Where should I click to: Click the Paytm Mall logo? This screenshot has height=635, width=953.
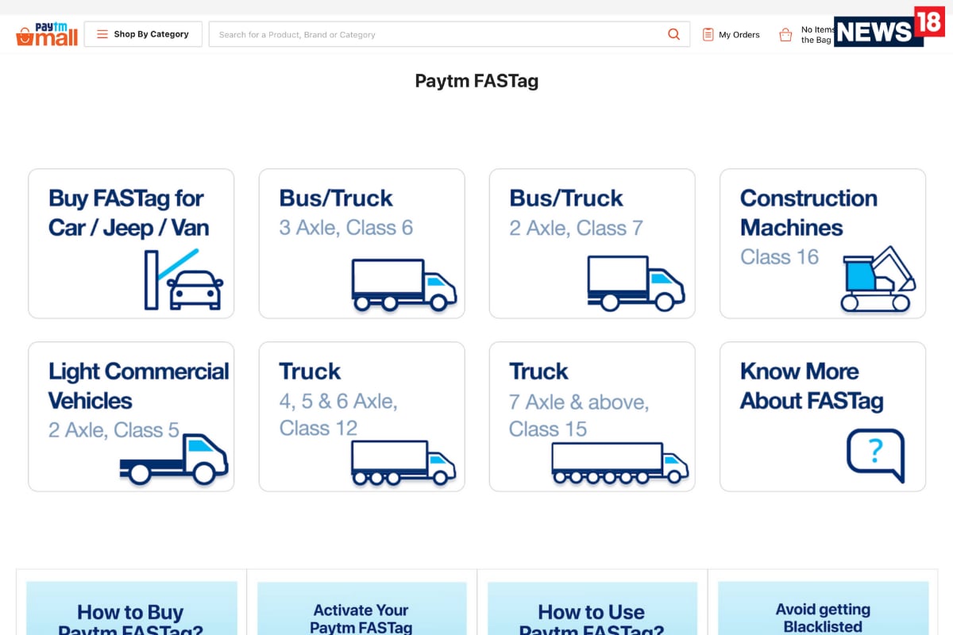point(47,34)
